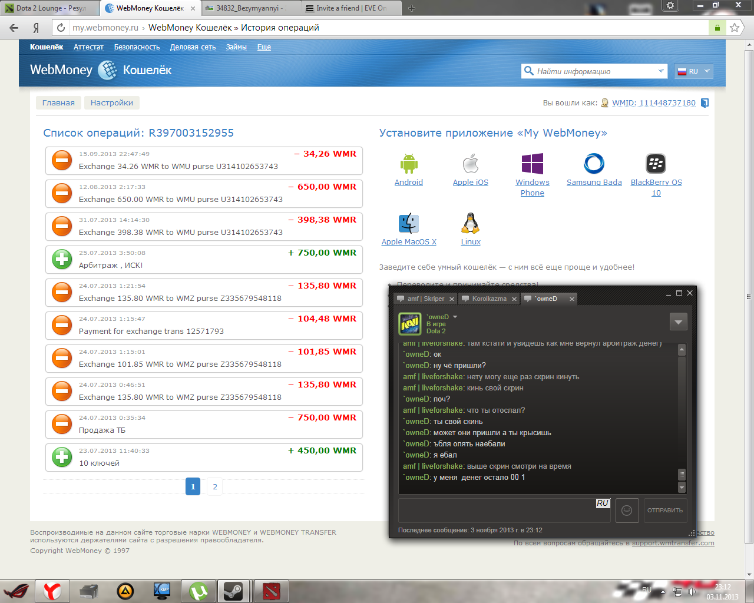Click green plus icon of 10 ключей row
Image resolution: width=754 pixels, height=603 pixels.
(62, 457)
